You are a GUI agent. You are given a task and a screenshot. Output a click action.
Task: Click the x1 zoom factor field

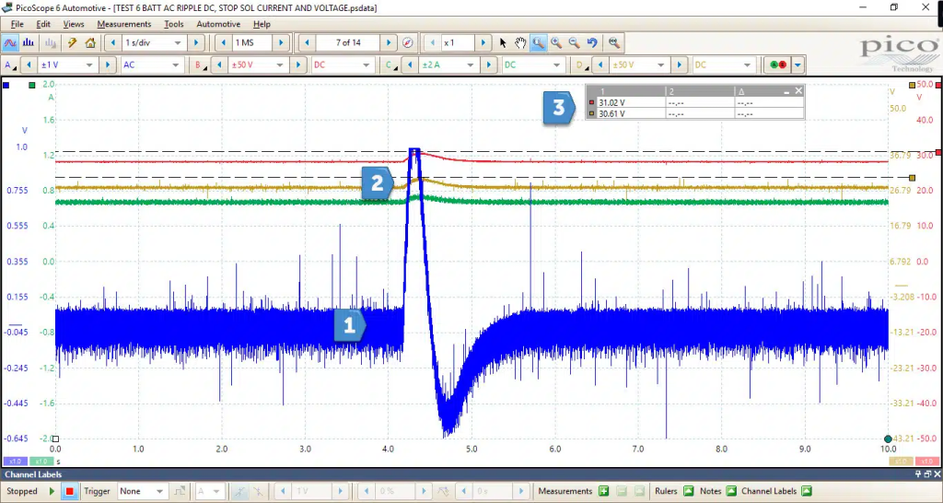pos(458,42)
